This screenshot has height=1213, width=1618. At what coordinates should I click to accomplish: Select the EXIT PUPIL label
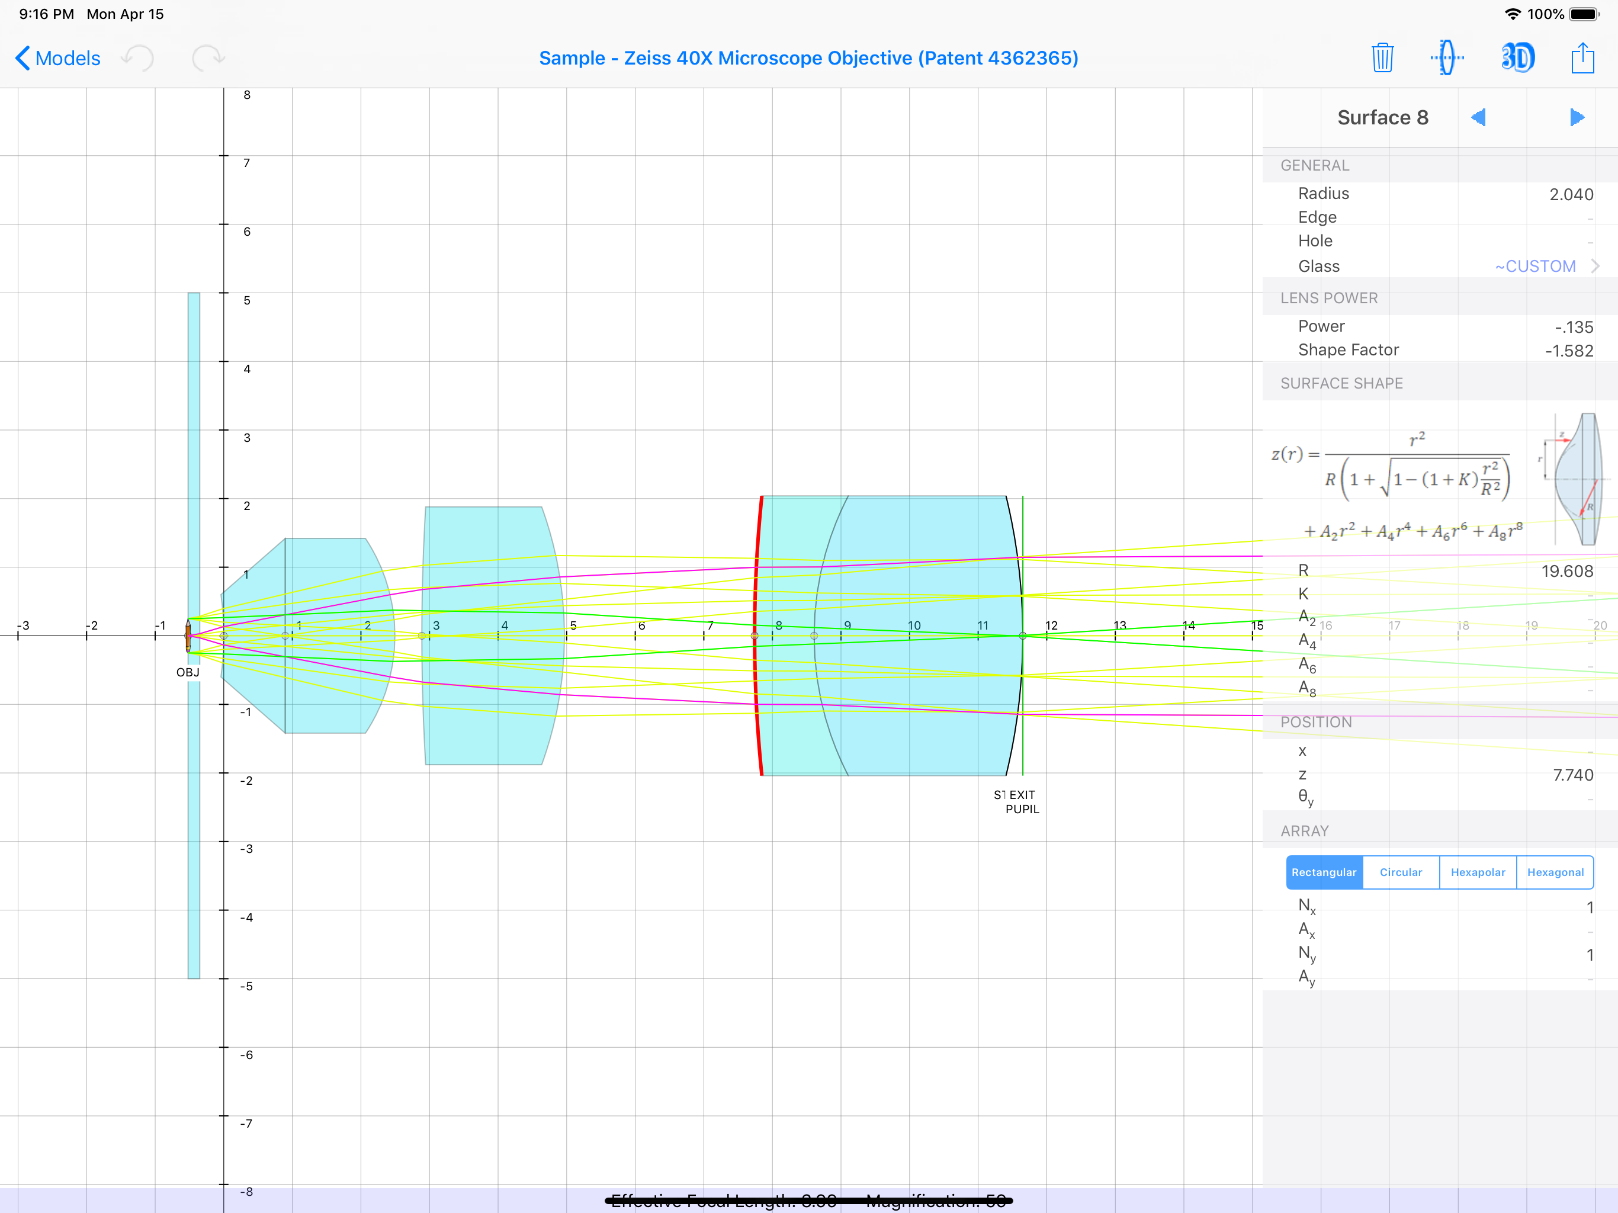(1022, 802)
